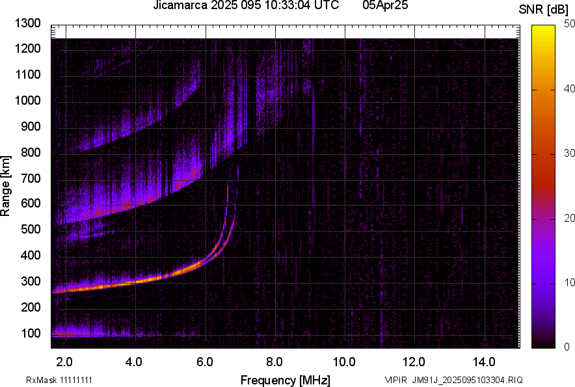
Task: Click the 700 tick on the range axis
Action: click(x=31, y=178)
